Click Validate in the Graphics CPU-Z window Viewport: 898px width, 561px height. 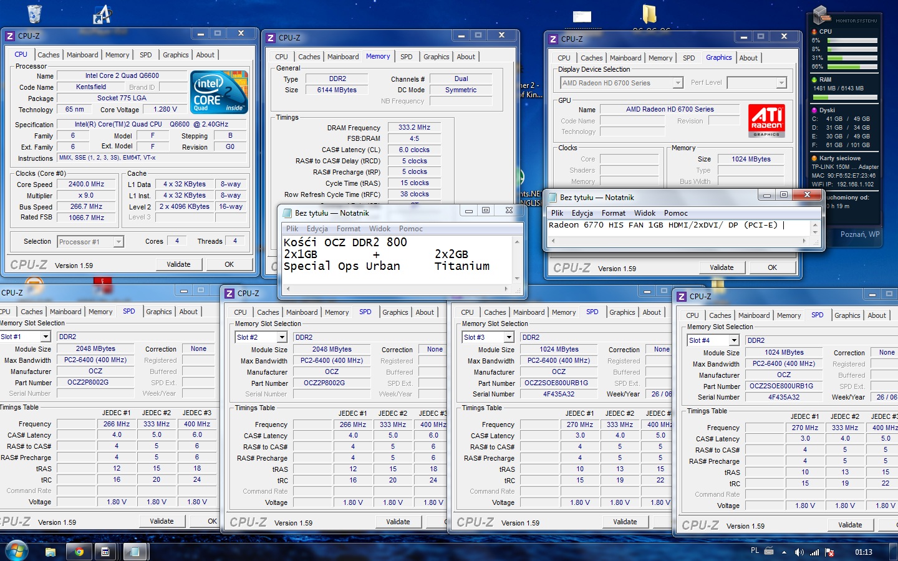click(722, 267)
